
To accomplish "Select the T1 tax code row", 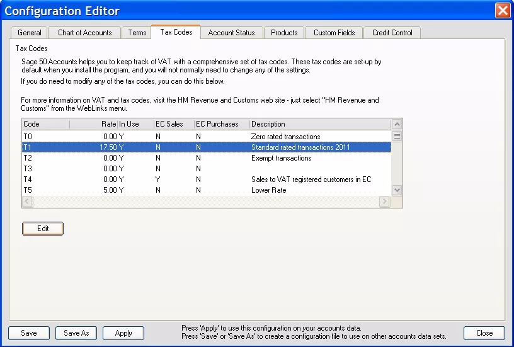I will [x=207, y=147].
